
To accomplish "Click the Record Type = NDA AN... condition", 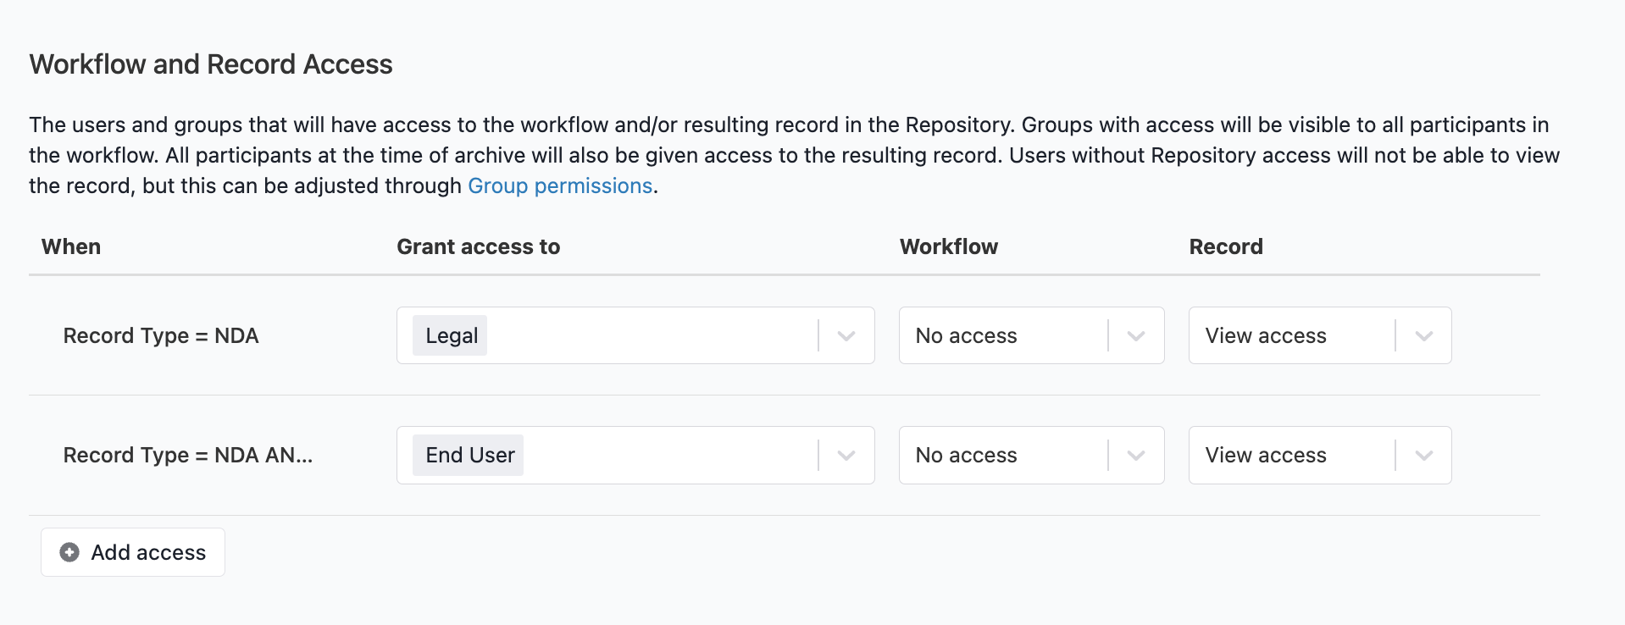I will tap(188, 455).
